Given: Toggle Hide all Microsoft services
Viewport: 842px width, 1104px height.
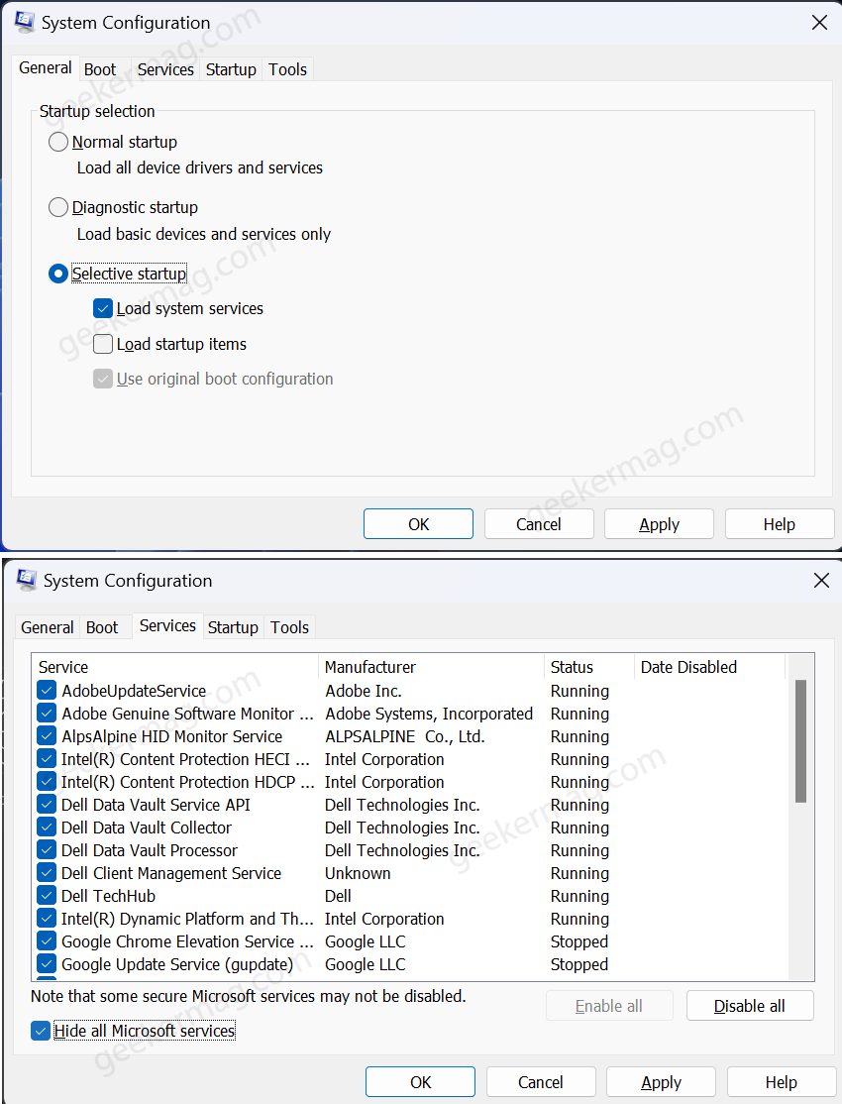Looking at the screenshot, I should tap(40, 1031).
